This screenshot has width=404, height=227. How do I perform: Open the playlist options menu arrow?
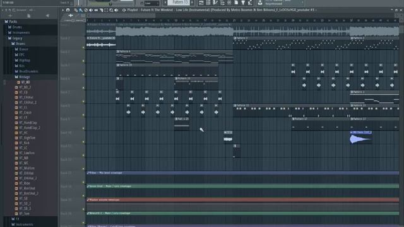(x=62, y=10)
